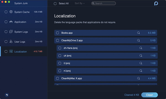The height and width of the screenshot is (99, 166).
Task: Click the System Cache gear icon
Action: [11, 12]
